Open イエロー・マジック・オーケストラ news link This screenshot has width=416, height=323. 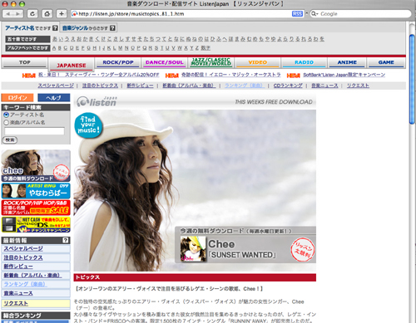coord(230,75)
